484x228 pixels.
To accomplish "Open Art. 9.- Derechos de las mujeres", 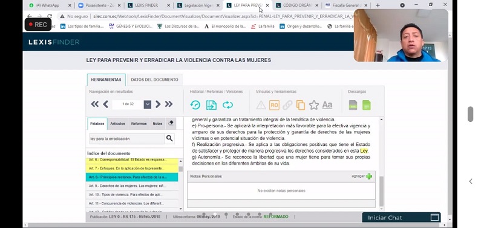I will point(132,186).
